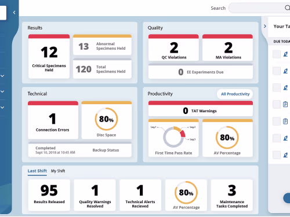Open the Disc Space 80% gauge
Screen dimensions: 290x217
tap(107, 120)
